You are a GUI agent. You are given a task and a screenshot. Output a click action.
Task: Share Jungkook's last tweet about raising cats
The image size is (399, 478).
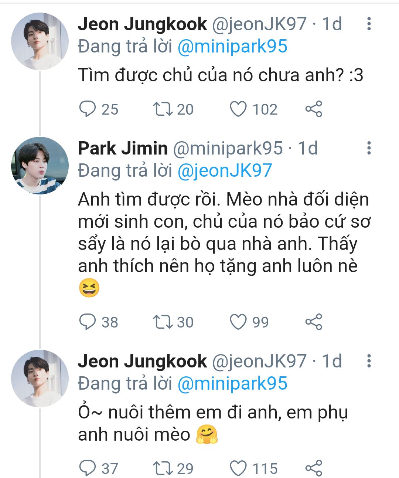coord(314,468)
